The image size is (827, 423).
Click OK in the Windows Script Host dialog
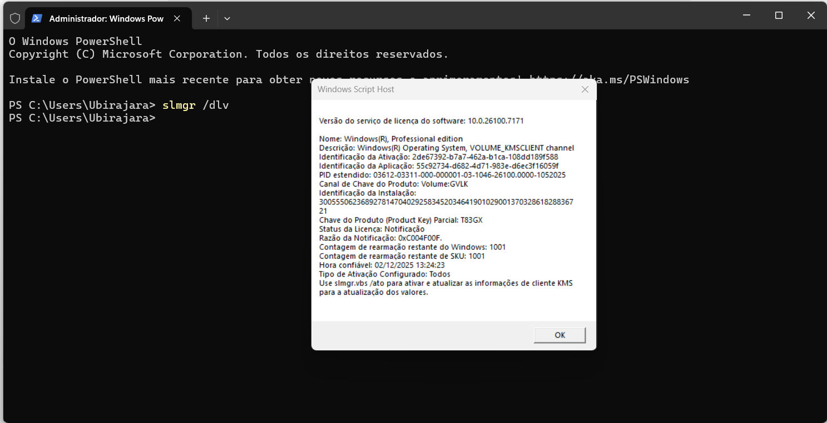559,335
